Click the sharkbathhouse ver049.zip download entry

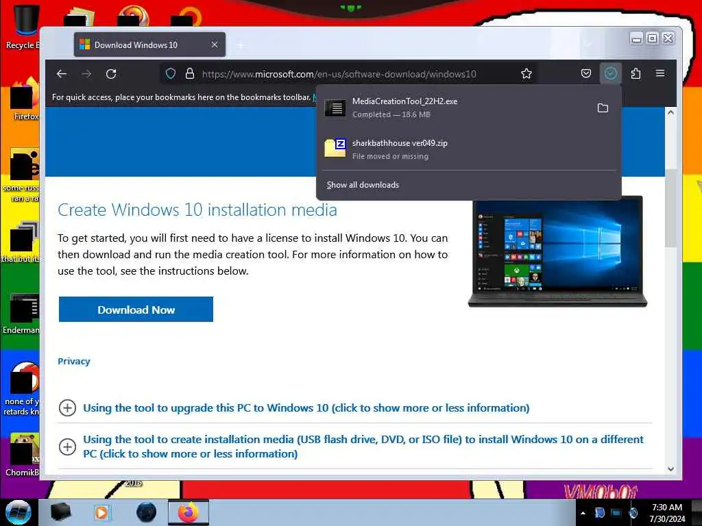tap(469, 149)
